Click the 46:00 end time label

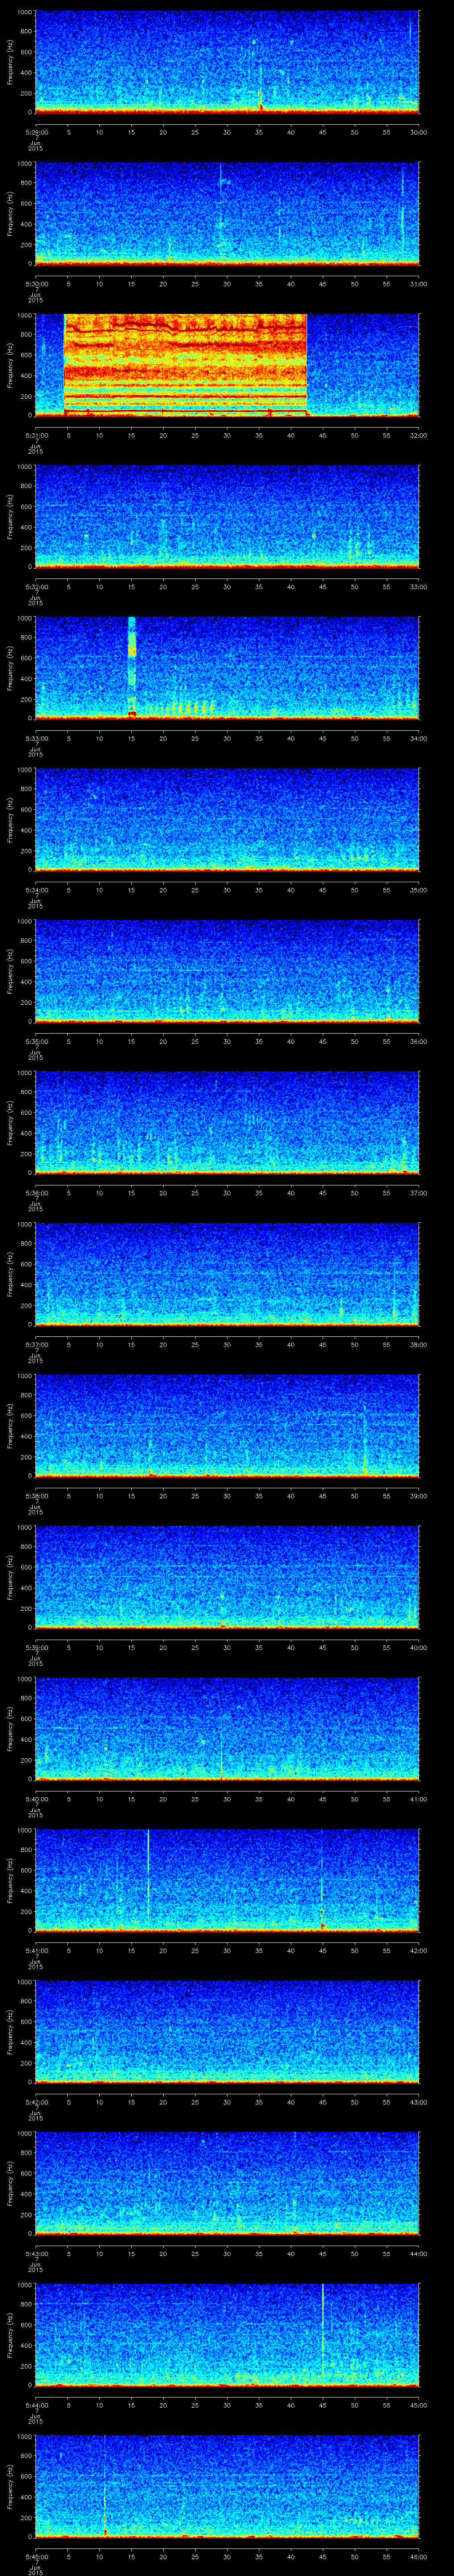pos(418,2556)
